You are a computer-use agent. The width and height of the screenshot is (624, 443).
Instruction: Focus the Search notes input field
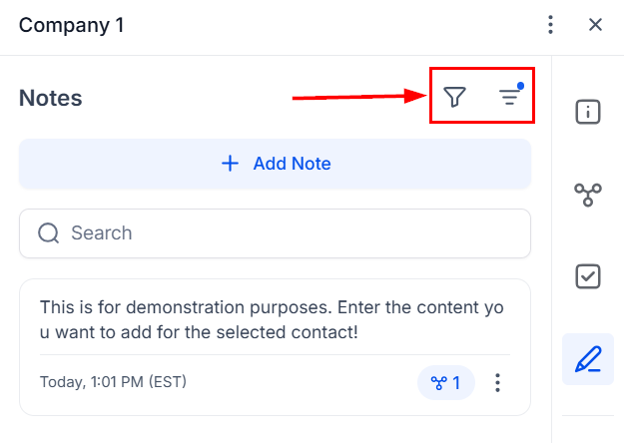pos(290,233)
